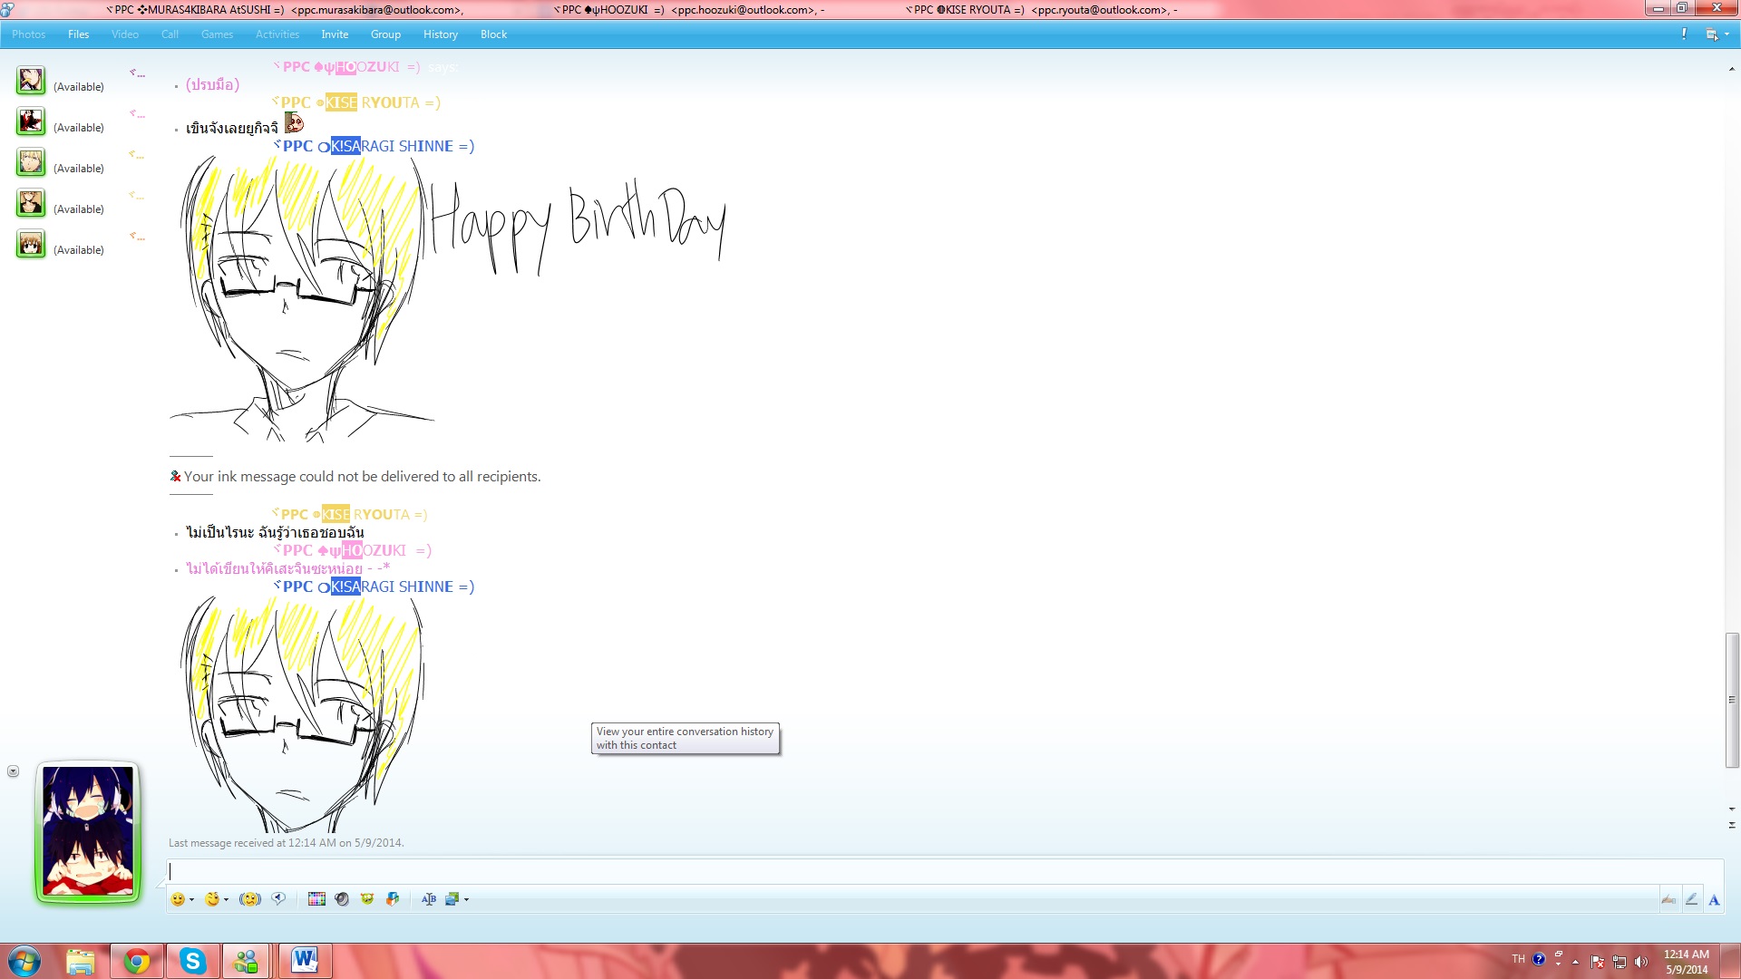Image resolution: width=1741 pixels, height=979 pixels.
Task: Click the speaker sounds icon in the toolbar
Action: click(x=342, y=899)
